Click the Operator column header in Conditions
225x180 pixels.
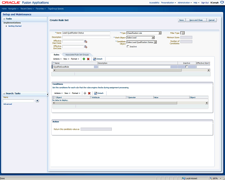pyautogui.click(x=140, y=97)
